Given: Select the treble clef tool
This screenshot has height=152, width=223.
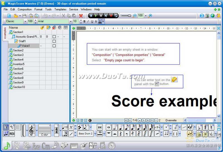Looking at the screenshot, I should click(x=32, y=130).
